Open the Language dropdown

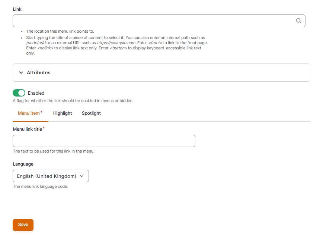coord(51,176)
